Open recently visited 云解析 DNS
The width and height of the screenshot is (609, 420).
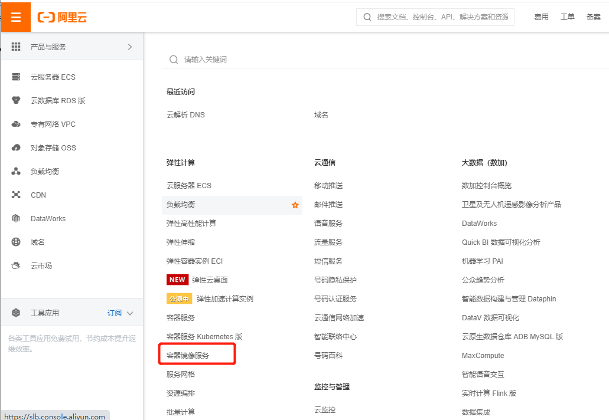click(185, 115)
